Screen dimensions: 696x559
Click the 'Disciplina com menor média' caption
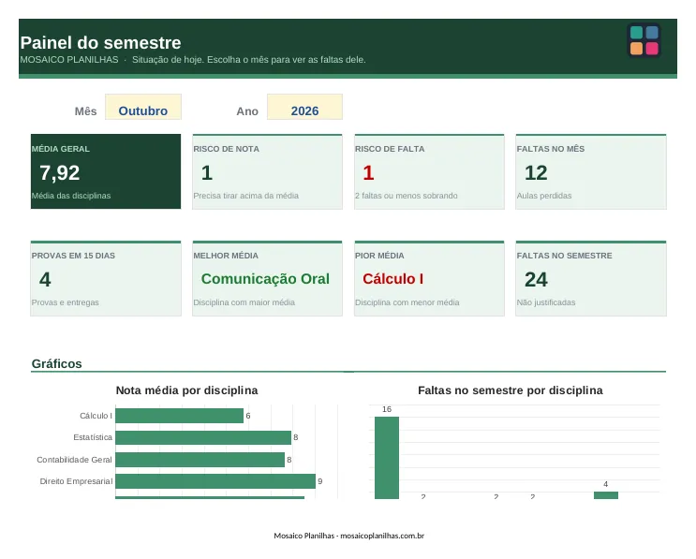pyautogui.click(x=407, y=302)
